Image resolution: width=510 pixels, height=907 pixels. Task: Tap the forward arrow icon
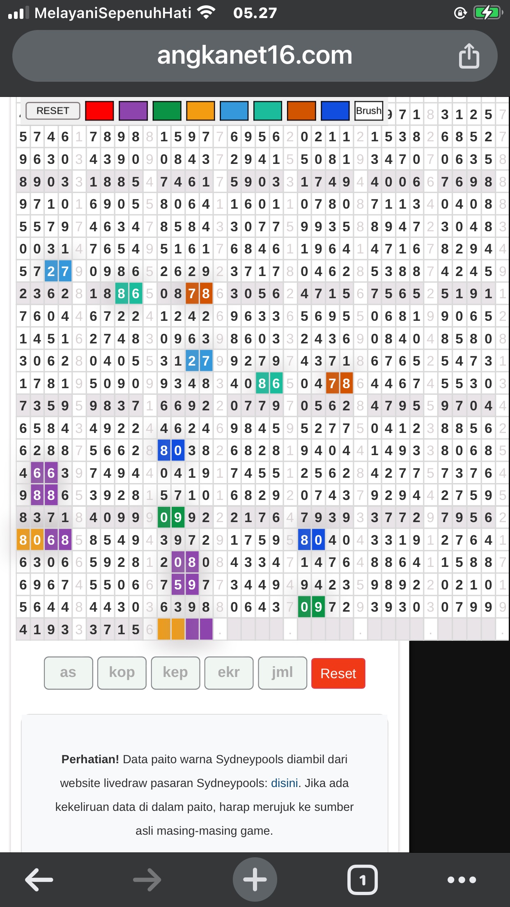[147, 880]
